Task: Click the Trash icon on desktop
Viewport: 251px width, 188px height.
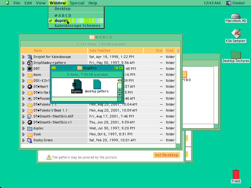Action: click(236, 174)
